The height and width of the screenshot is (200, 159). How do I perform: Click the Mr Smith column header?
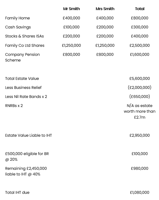tap(71, 9)
